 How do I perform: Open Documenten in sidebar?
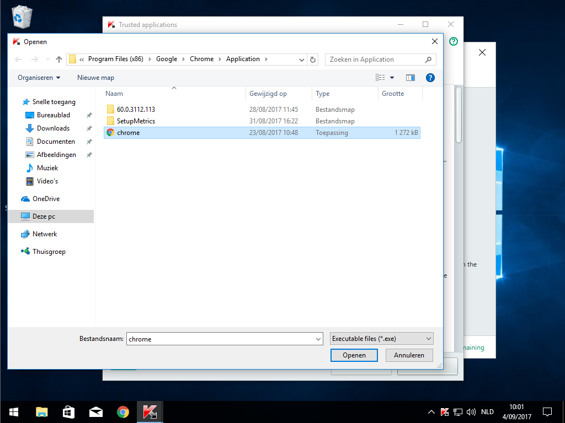[x=50, y=142]
